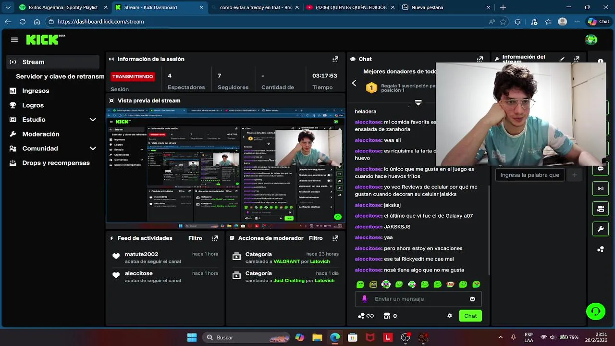Open the VALORANT category link
Screen dimensions: 615x346
[286, 261]
